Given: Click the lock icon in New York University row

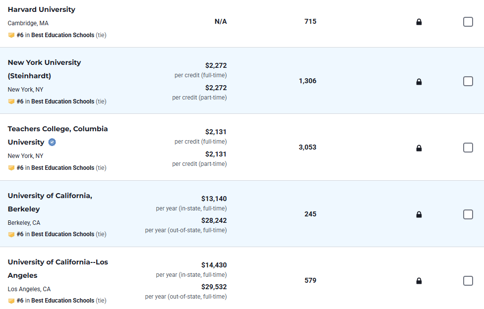Looking at the screenshot, I should 419,82.
